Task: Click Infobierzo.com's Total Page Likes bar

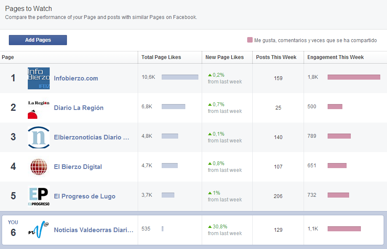Action: click(180, 77)
